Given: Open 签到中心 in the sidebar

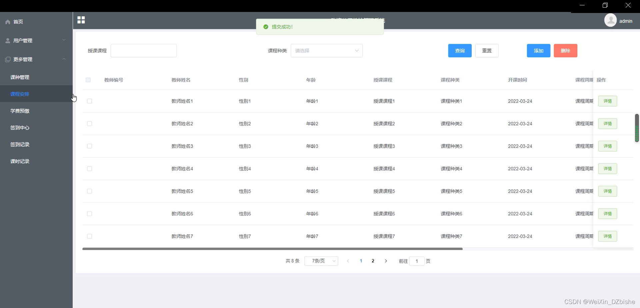Looking at the screenshot, I should click(36, 128).
